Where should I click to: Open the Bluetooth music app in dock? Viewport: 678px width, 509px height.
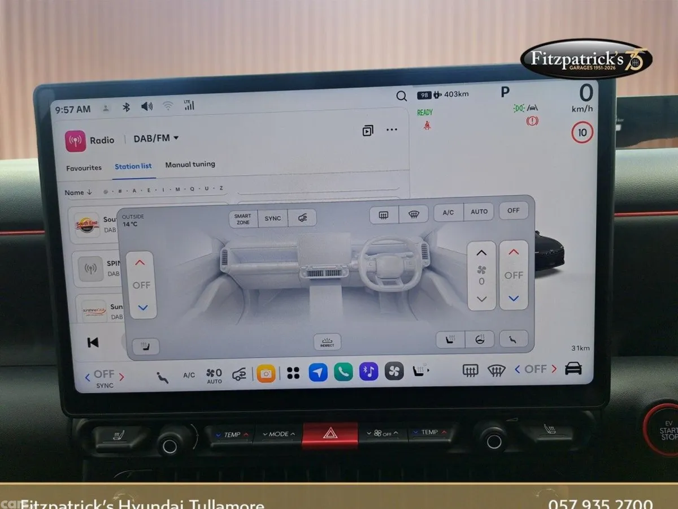point(369,371)
